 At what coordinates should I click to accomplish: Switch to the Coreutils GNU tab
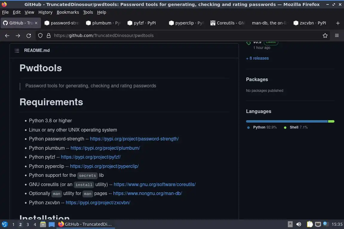(x=228, y=23)
